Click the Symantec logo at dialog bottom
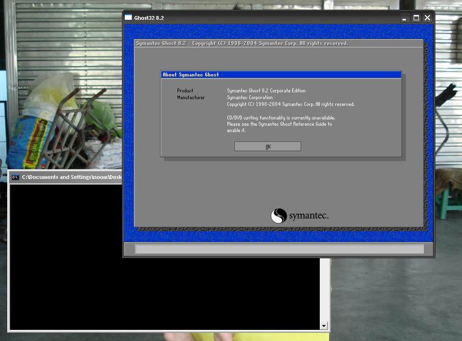This screenshot has width=462, height=341. coord(299,216)
